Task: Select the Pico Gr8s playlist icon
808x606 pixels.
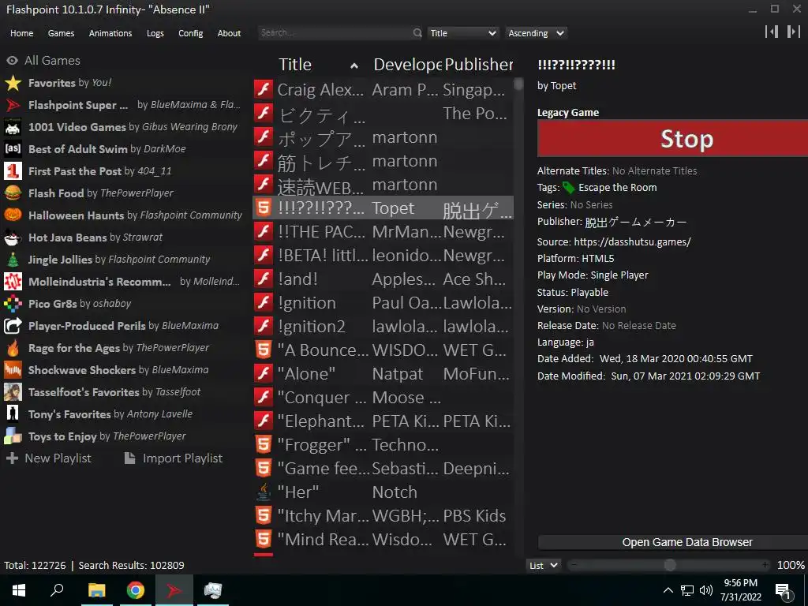Action: point(13,304)
